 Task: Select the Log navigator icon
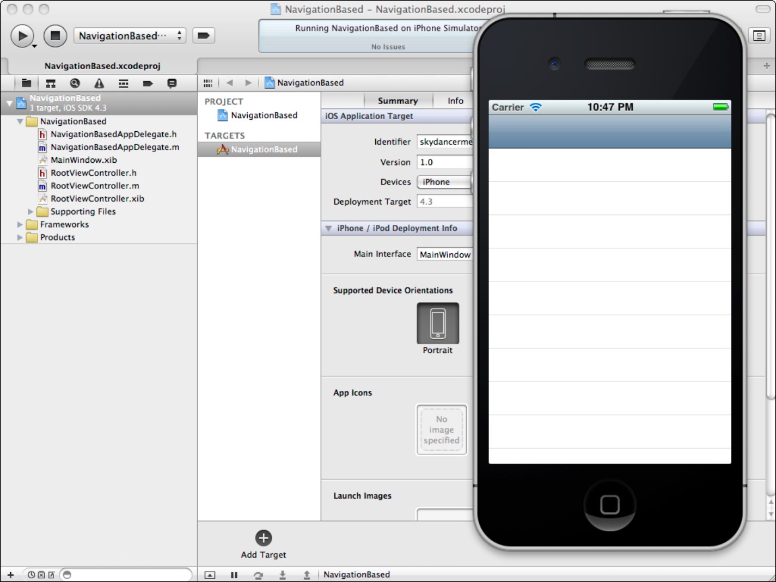click(172, 83)
